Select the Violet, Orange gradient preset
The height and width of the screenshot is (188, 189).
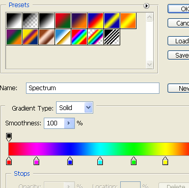79,20
